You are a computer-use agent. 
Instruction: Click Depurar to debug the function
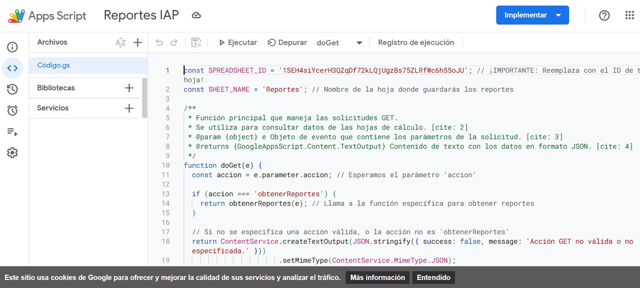[x=287, y=42]
